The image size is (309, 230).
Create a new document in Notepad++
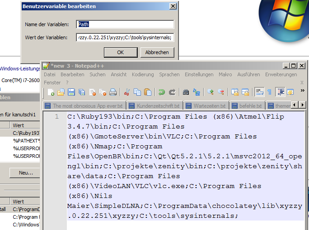(x=51, y=92)
